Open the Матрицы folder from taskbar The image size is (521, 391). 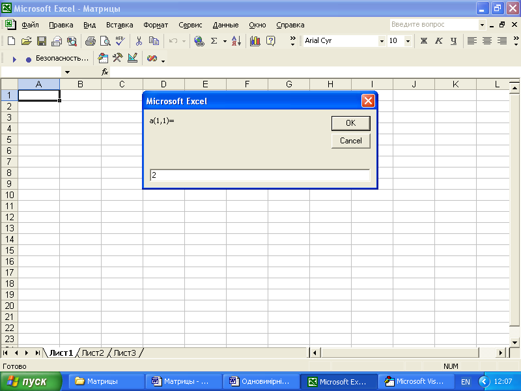tap(106, 381)
